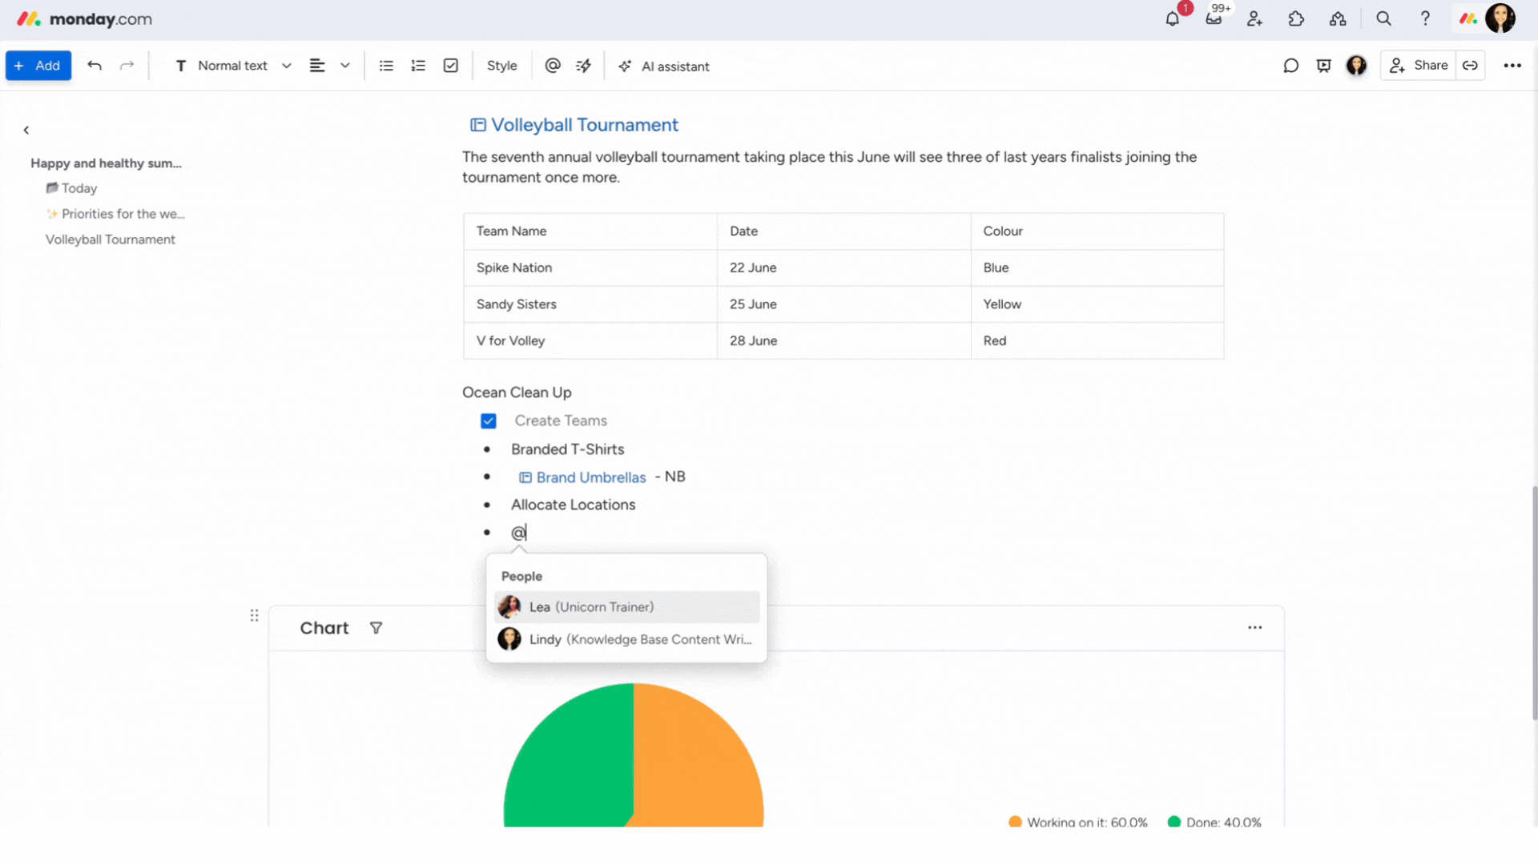
Task: Click the Share button
Action: coord(1419,66)
